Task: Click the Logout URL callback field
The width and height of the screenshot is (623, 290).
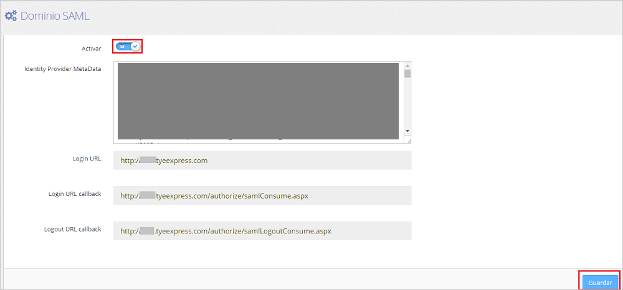Action: coord(262,231)
